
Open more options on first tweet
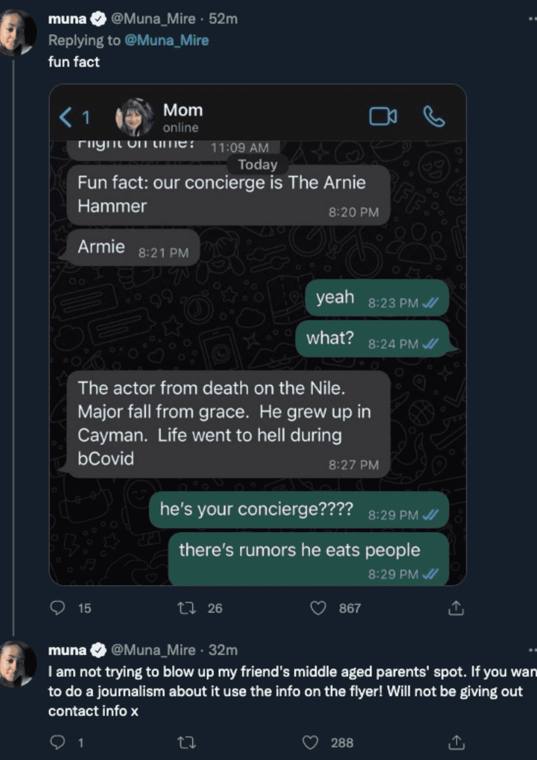533,19
